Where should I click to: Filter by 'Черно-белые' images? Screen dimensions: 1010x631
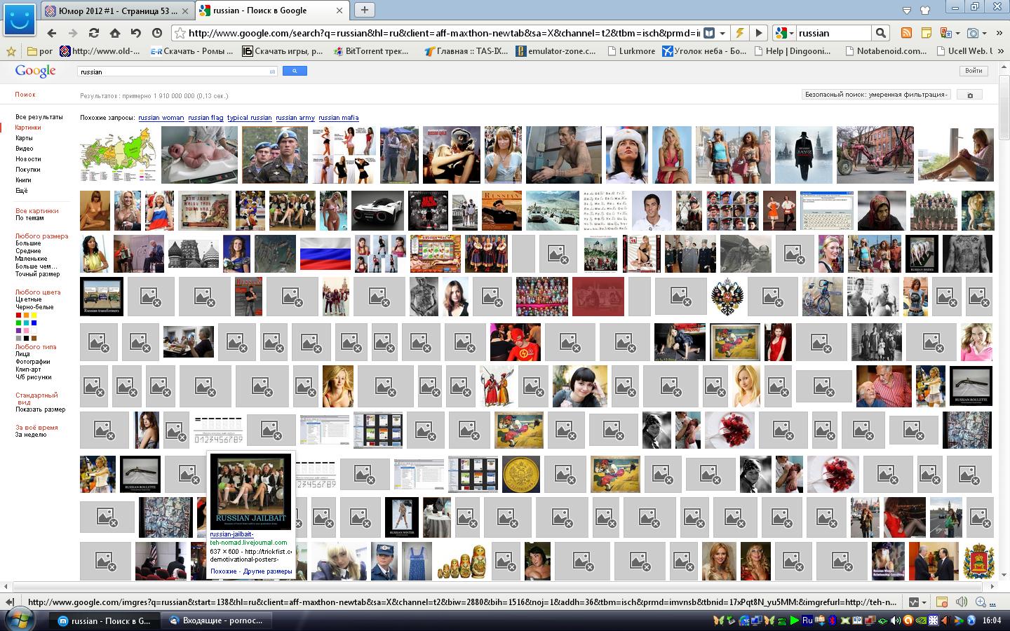(34, 307)
